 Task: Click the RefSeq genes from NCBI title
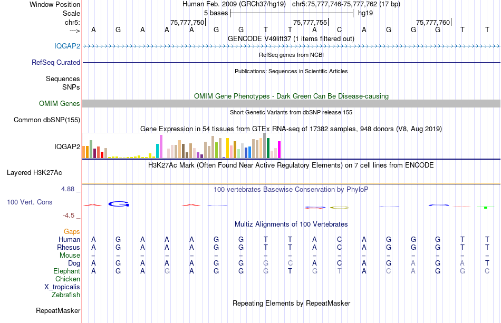click(x=291, y=55)
